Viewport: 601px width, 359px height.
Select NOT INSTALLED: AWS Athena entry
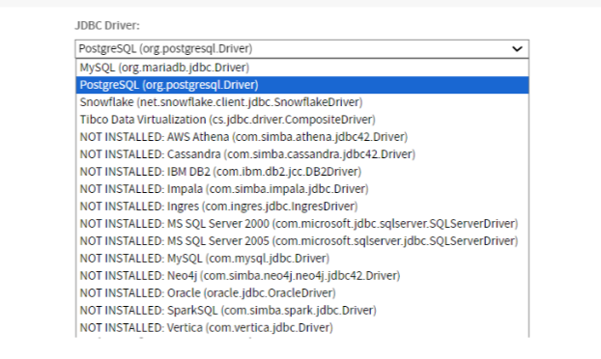pyautogui.click(x=302, y=137)
